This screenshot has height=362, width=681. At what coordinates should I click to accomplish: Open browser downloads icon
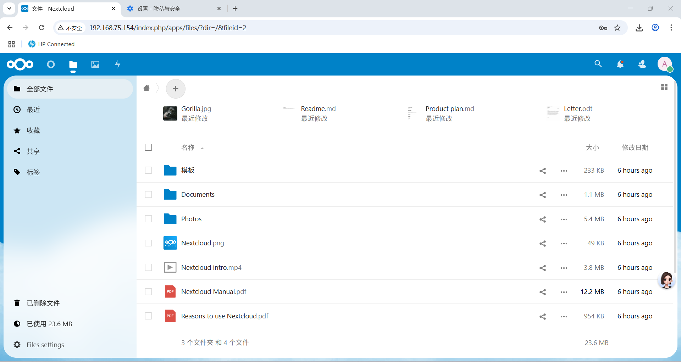639,28
